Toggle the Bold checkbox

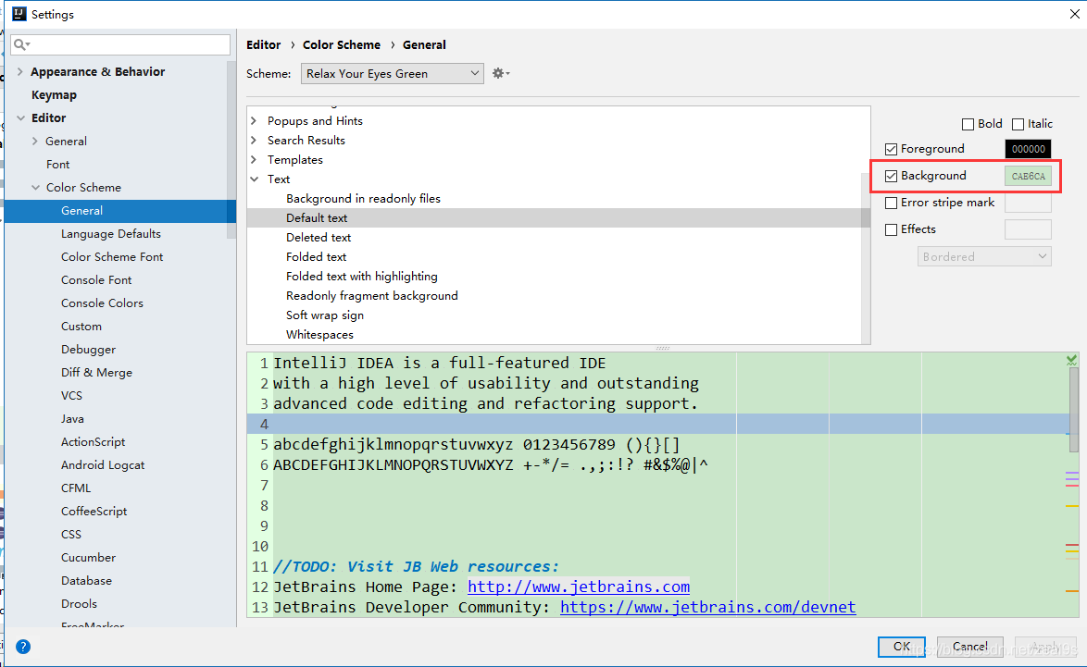[x=968, y=124]
